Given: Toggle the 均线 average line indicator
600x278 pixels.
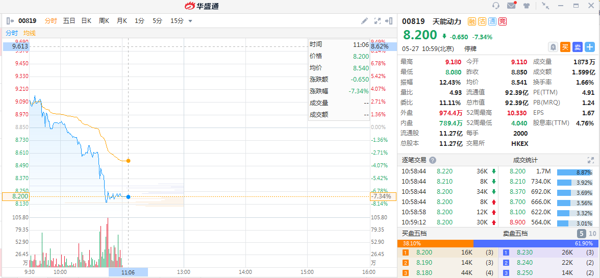Looking at the screenshot, I should point(30,33).
